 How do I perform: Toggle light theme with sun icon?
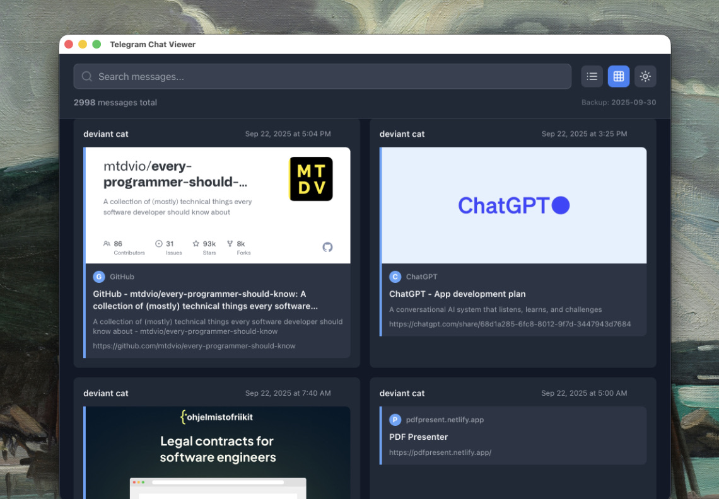pyautogui.click(x=645, y=76)
